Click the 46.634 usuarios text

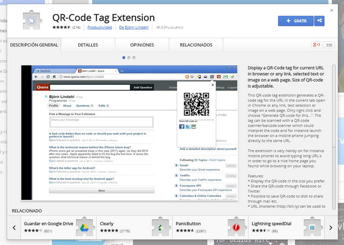169,27
